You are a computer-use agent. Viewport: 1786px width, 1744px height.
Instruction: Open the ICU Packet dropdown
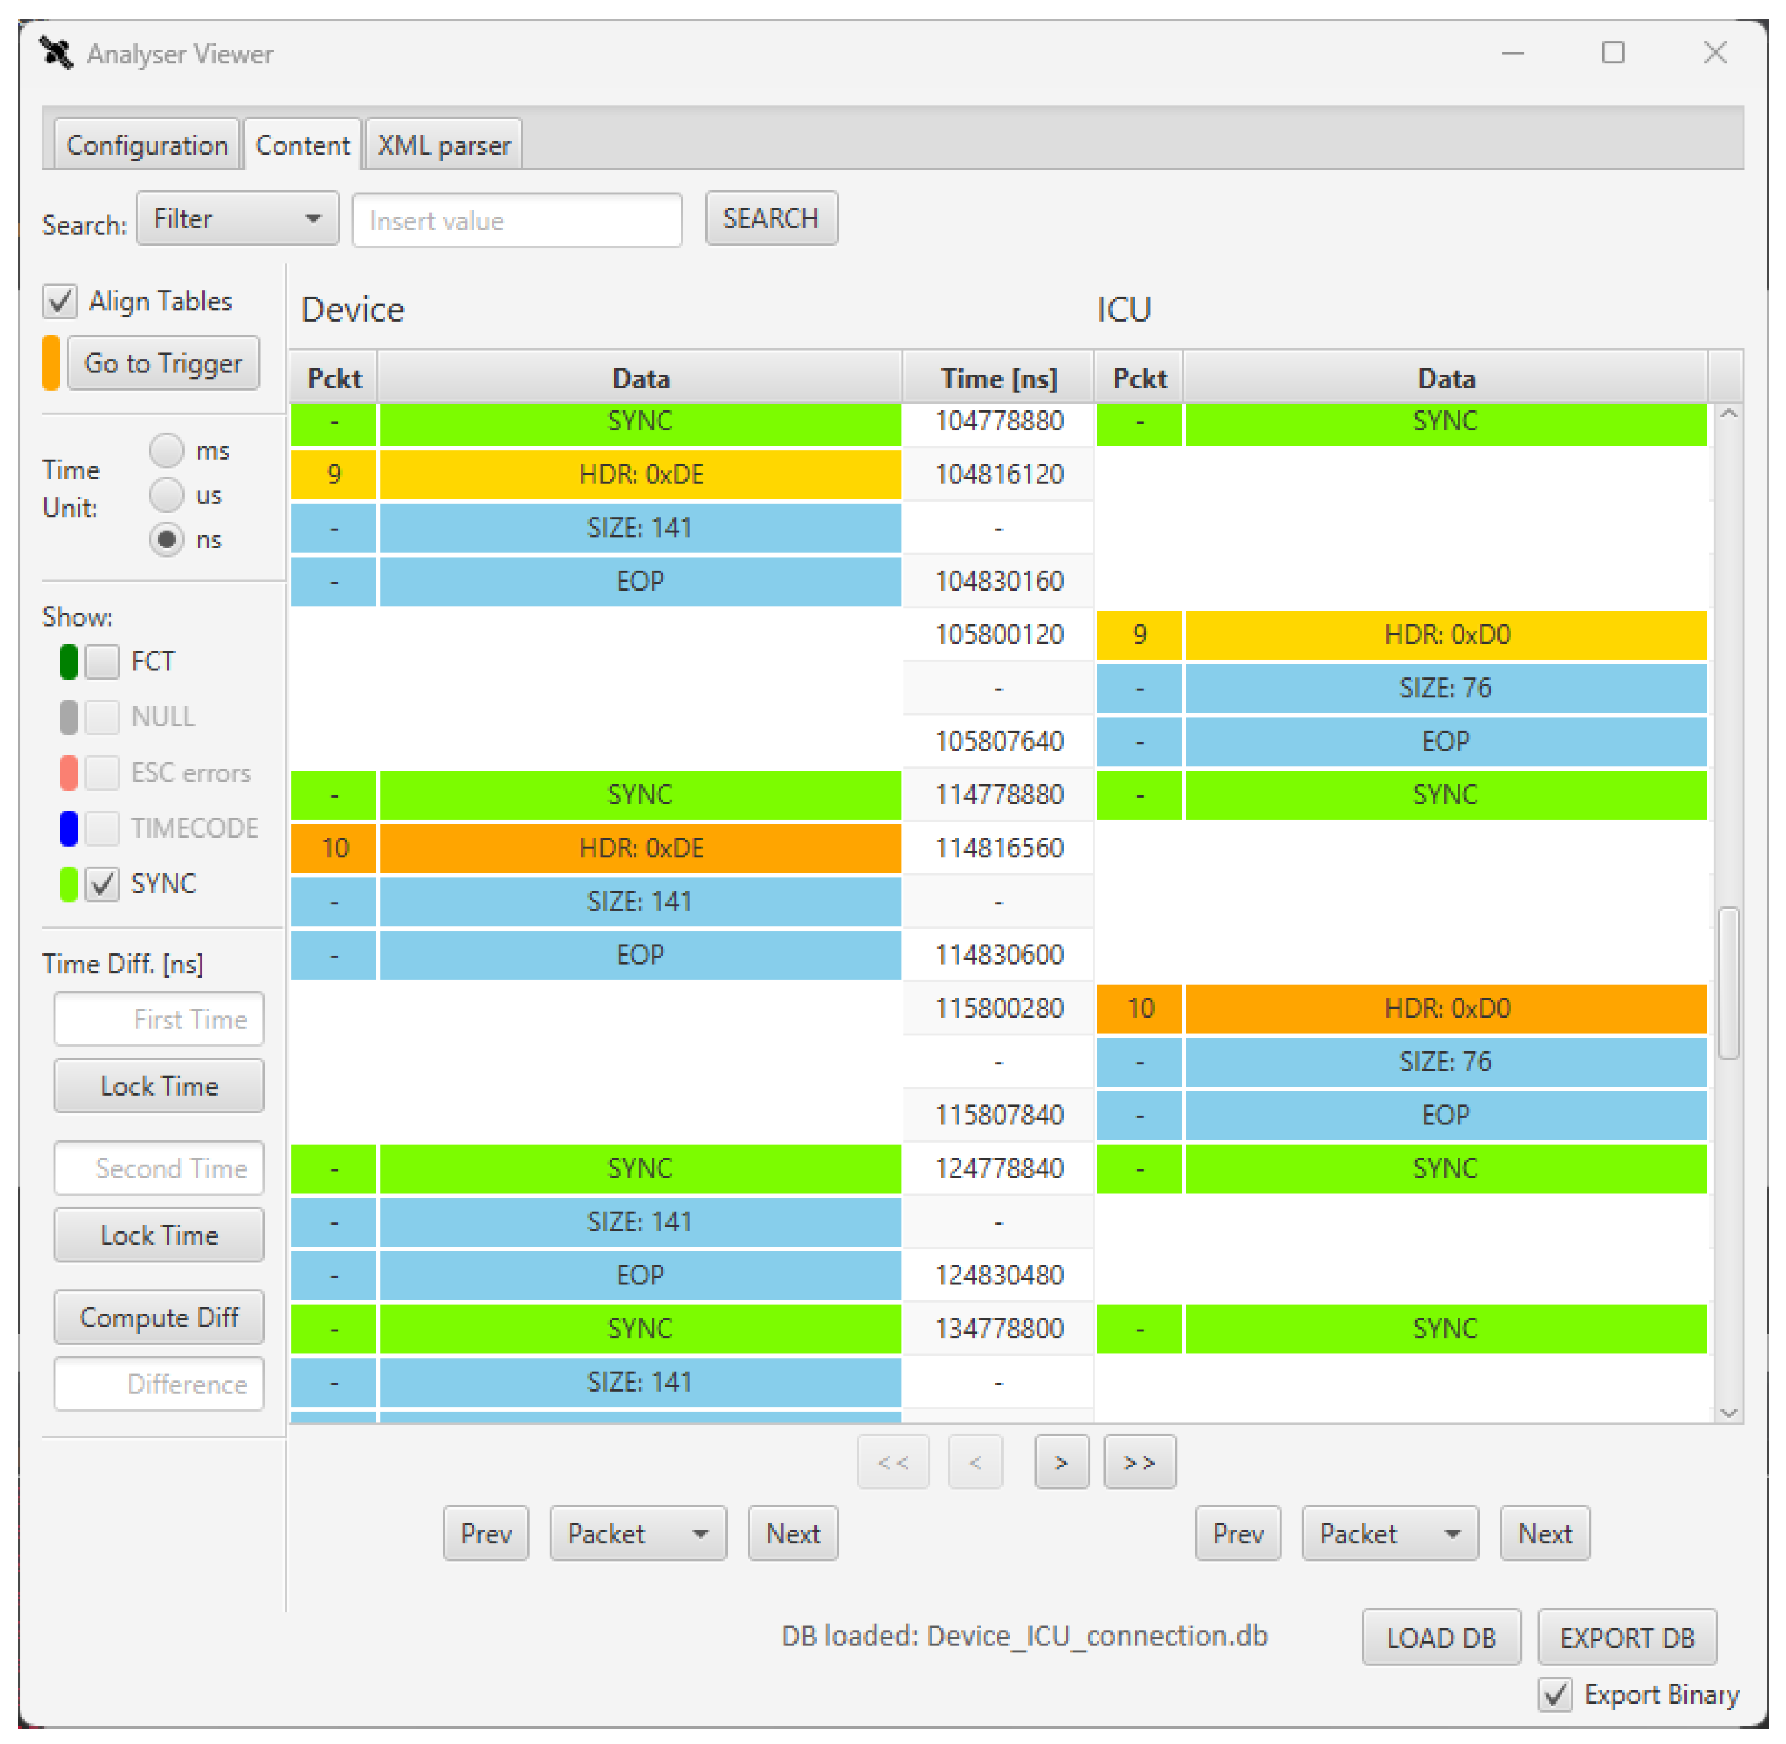tap(1389, 1533)
